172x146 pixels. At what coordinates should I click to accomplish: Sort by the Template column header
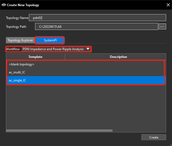[35, 57]
